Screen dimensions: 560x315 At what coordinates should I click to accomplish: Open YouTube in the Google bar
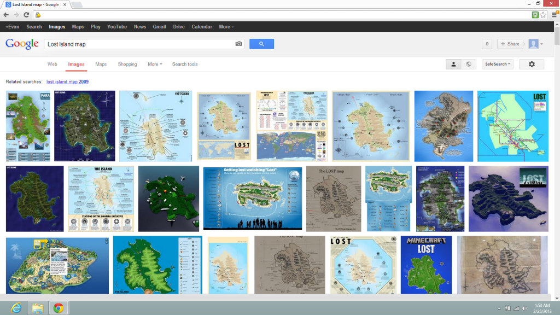117,27
